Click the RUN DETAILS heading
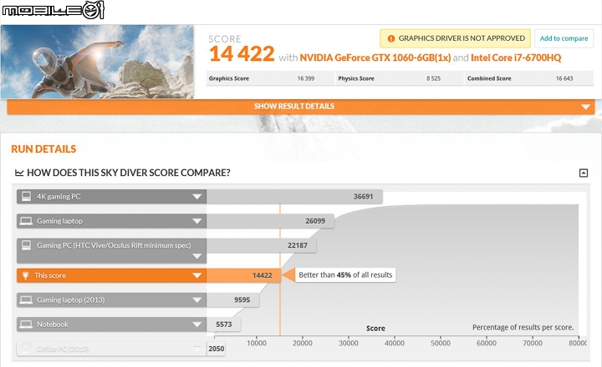602x367 pixels. click(43, 149)
